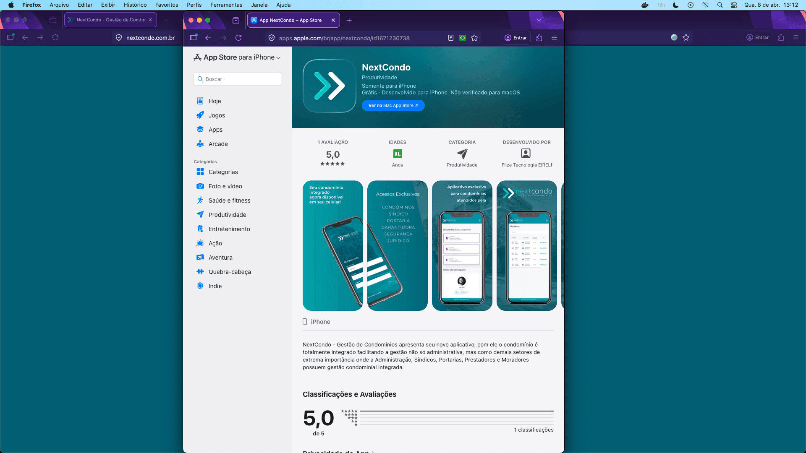Click the developer icon for Flize Tecnologia
The height and width of the screenshot is (453, 806).
526,154
